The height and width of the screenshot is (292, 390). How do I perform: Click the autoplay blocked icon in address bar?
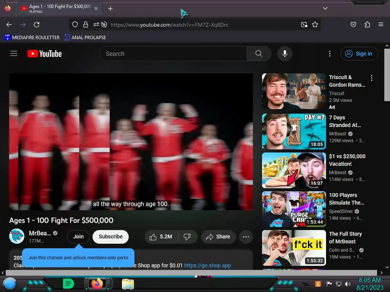click(104, 24)
